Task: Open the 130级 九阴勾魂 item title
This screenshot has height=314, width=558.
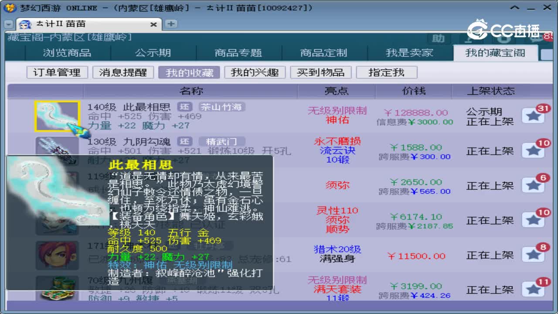Action: point(129,142)
